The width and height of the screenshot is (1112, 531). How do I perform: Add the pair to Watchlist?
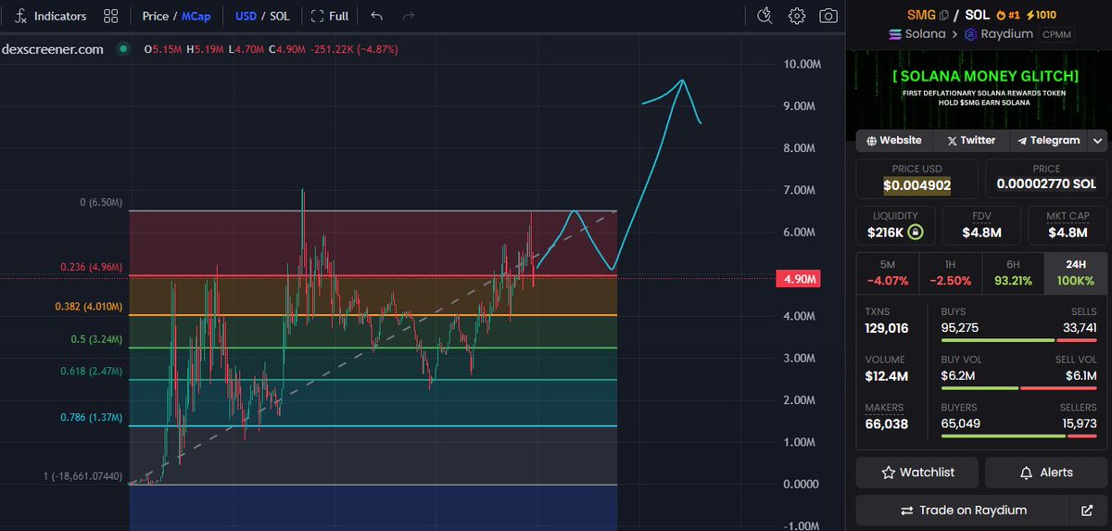click(916, 473)
